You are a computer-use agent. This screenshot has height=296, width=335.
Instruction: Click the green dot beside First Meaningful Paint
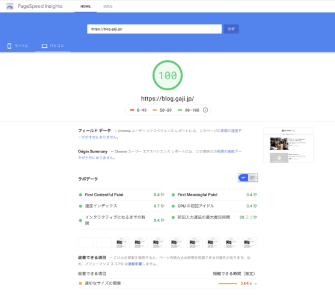174,195
